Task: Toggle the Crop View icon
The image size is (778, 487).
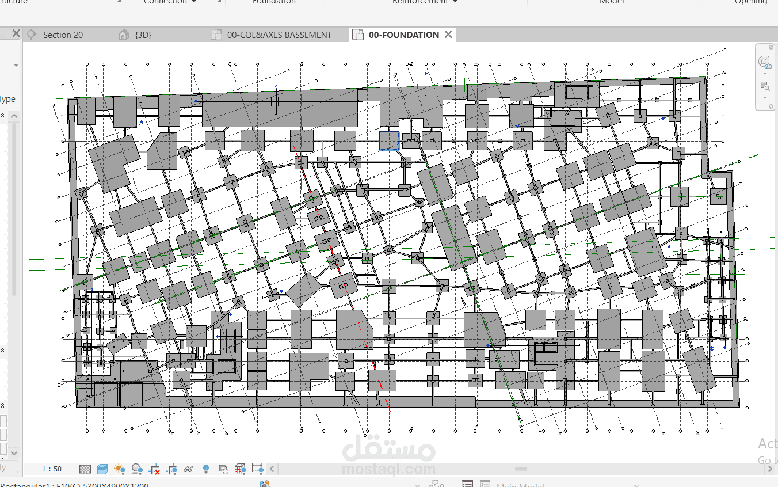Action: tap(154, 469)
